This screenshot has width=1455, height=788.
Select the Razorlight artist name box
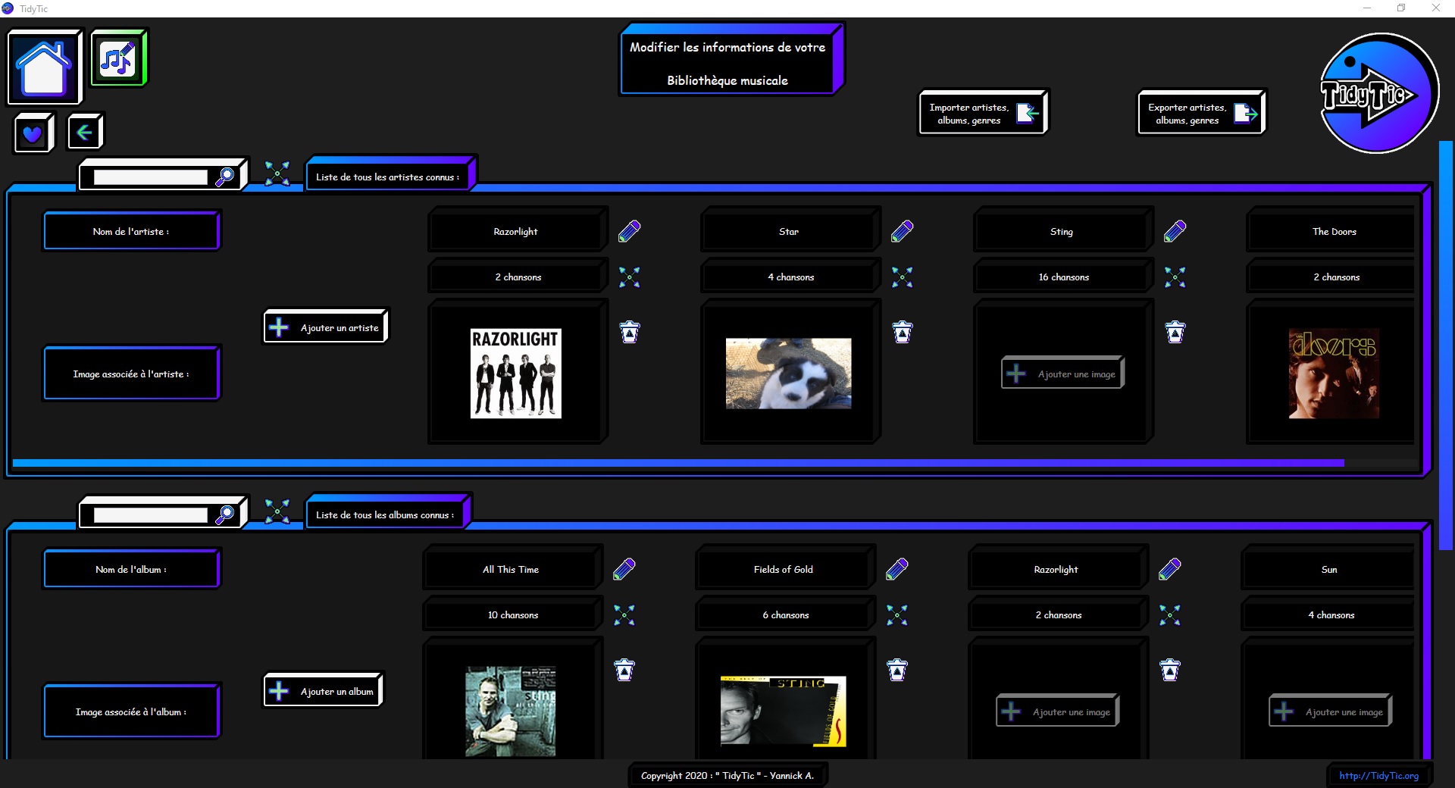pos(518,230)
